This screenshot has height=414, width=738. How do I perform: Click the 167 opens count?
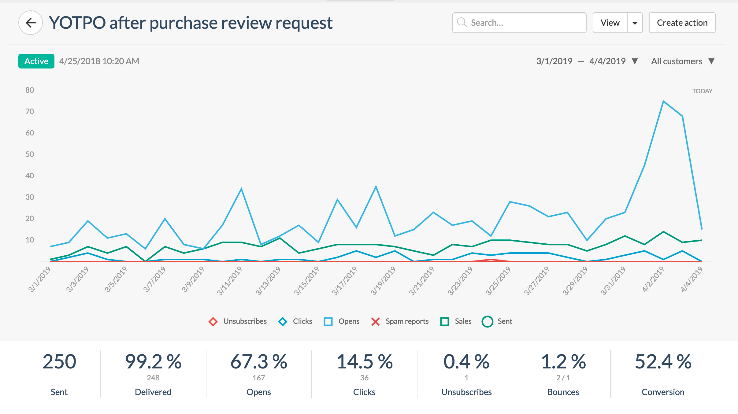(x=259, y=378)
